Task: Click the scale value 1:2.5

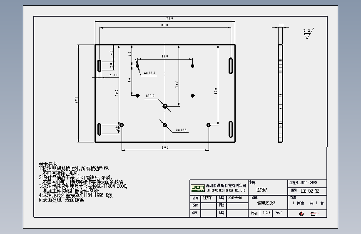Action: coord(266,213)
